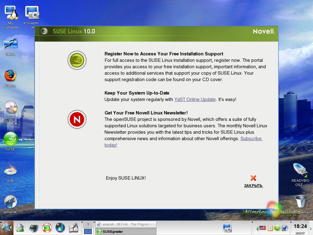Select the Office desktop icon
The image size is (313, 235).
(x=10, y=47)
